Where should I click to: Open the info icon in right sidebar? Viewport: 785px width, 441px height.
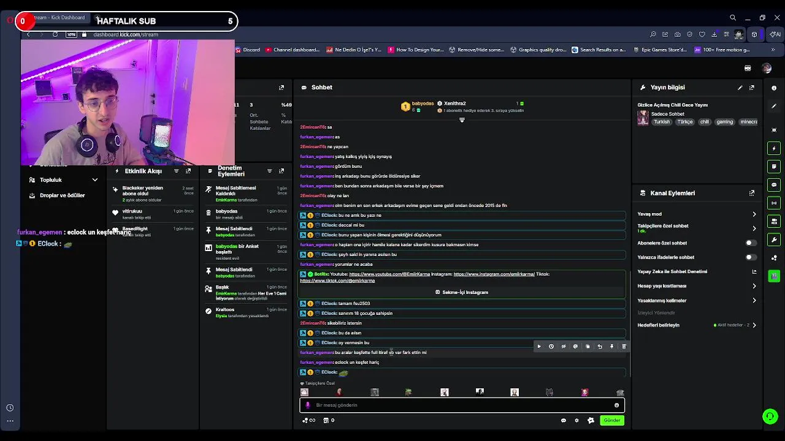pyautogui.click(x=774, y=88)
